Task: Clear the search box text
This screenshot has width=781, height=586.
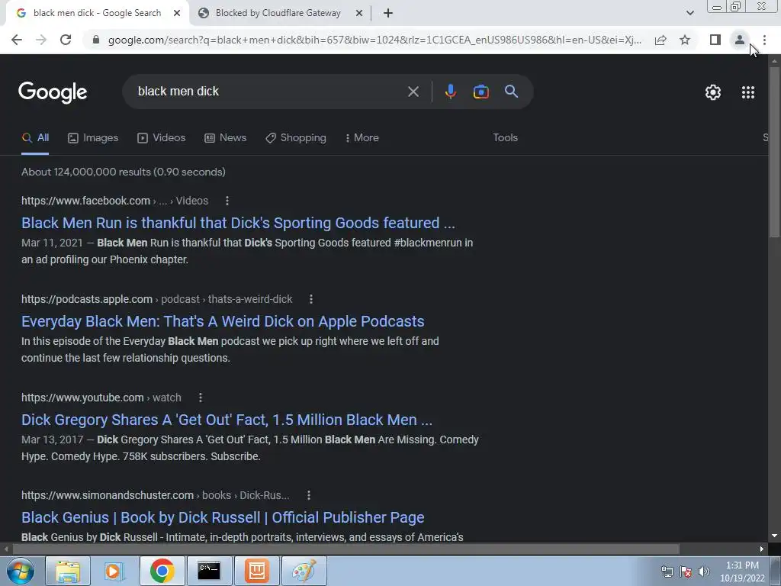Action: [x=413, y=92]
